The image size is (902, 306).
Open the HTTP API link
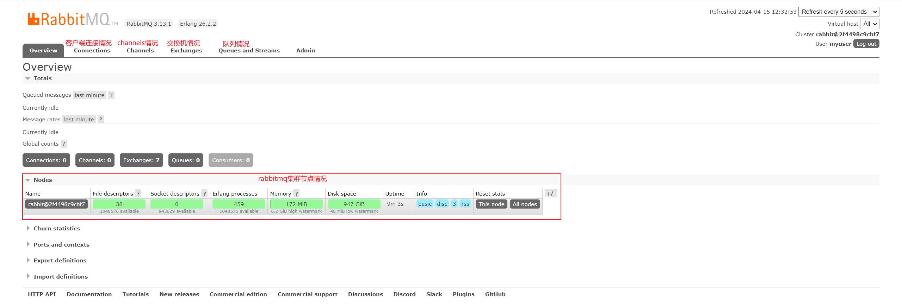(42, 294)
